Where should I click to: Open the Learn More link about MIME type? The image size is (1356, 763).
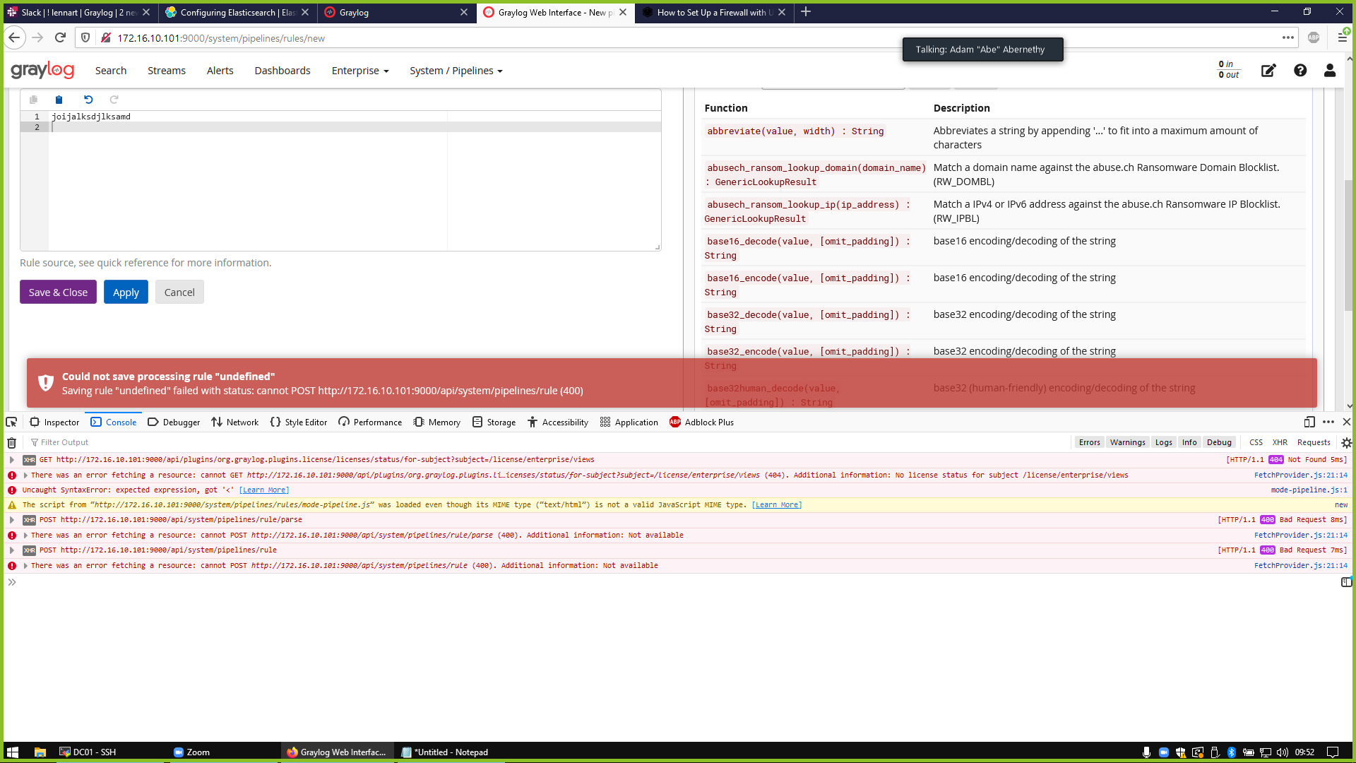pos(777,504)
